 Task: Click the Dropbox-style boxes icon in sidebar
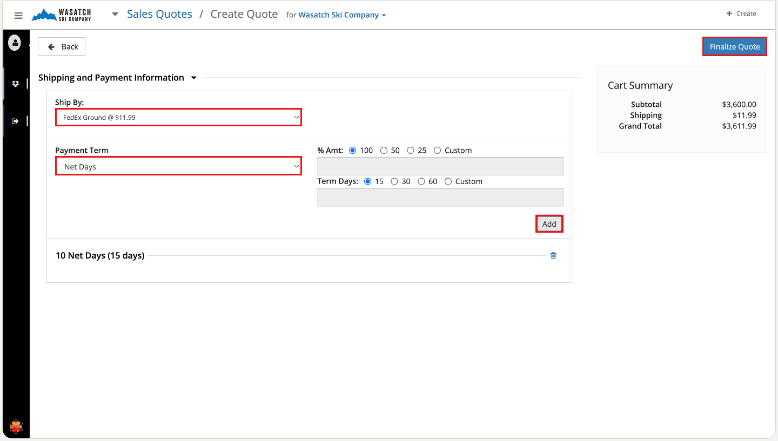coord(16,84)
